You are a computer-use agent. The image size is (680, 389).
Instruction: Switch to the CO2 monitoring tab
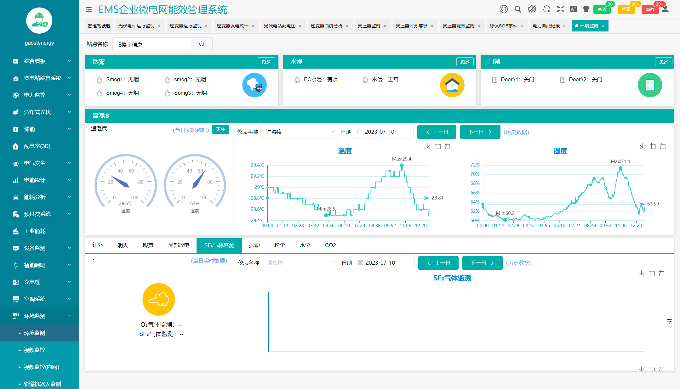(x=330, y=245)
